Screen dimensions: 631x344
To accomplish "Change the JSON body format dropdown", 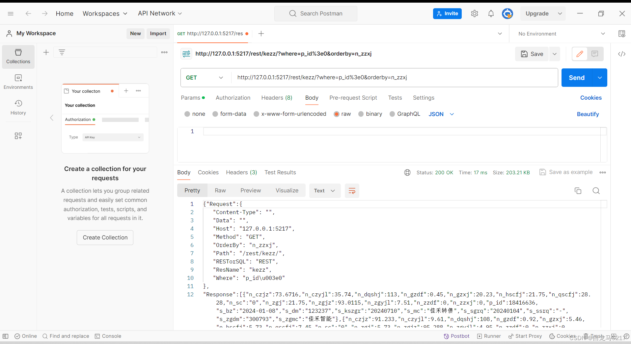I will tap(441, 114).
